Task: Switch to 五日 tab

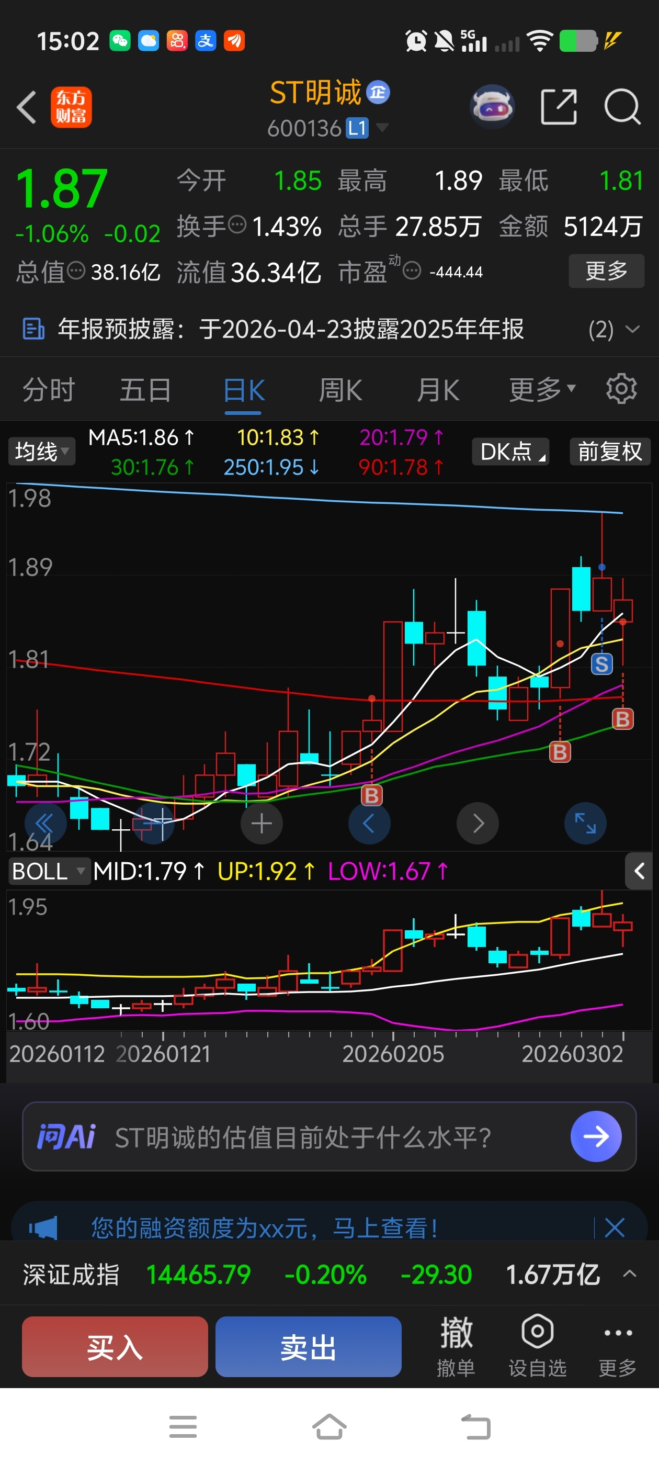Action: pos(145,390)
